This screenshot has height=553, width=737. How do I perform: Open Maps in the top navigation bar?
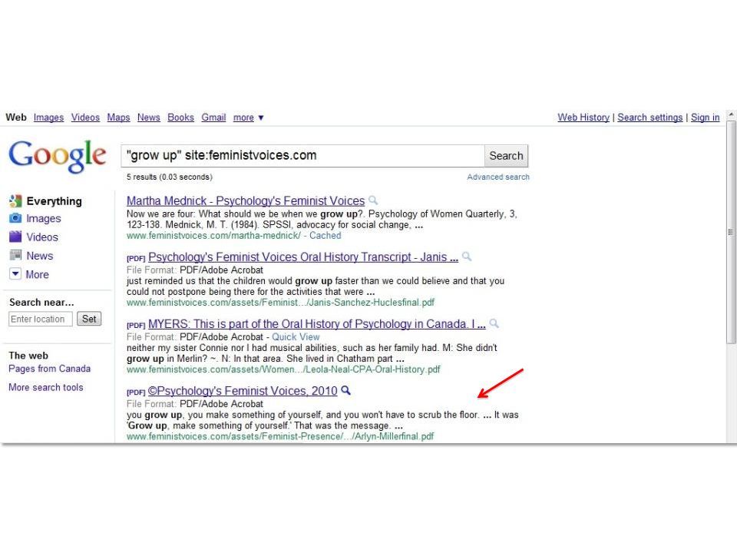pos(118,118)
